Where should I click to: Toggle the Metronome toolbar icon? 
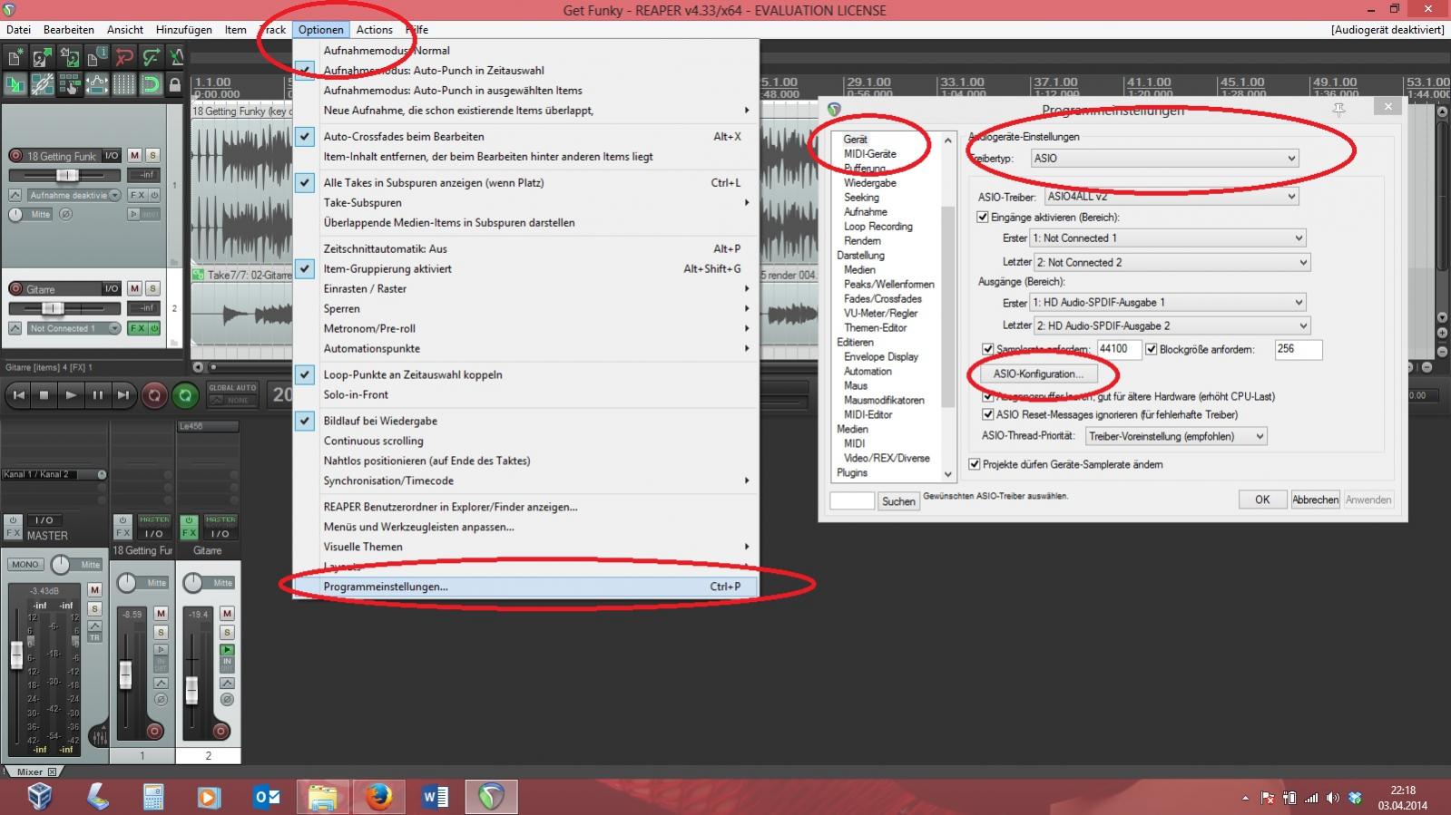pos(176,57)
